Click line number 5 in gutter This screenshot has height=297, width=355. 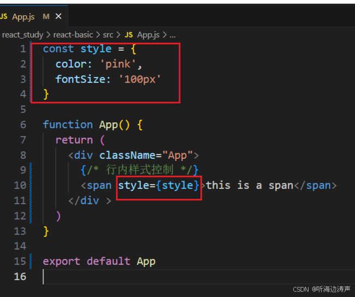(x=23, y=109)
